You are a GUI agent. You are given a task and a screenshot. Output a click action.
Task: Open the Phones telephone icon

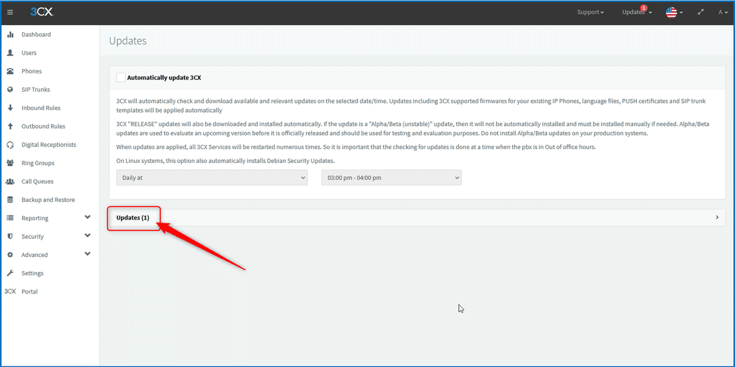coord(10,71)
